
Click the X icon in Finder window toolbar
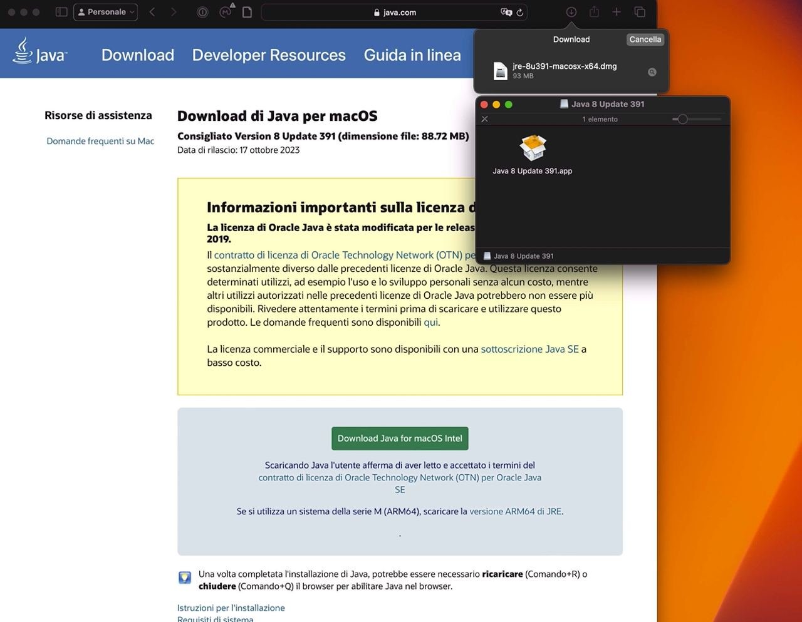[x=484, y=119]
